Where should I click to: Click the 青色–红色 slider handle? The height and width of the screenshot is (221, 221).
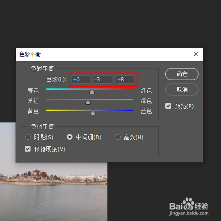[x=92, y=91]
